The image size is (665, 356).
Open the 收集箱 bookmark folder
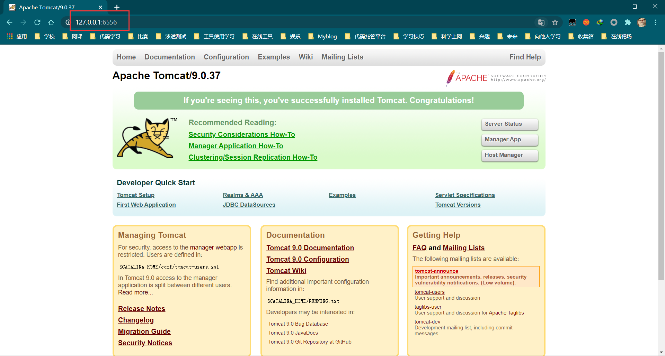tap(581, 36)
